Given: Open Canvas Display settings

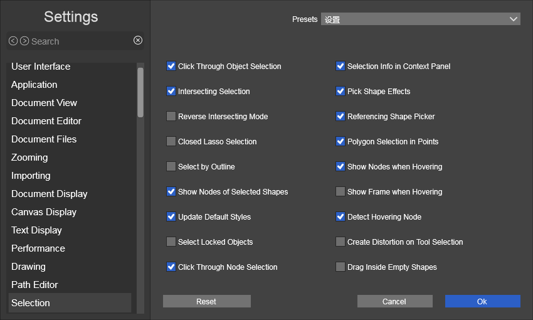Looking at the screenshot, I should (x=44, y=212).
